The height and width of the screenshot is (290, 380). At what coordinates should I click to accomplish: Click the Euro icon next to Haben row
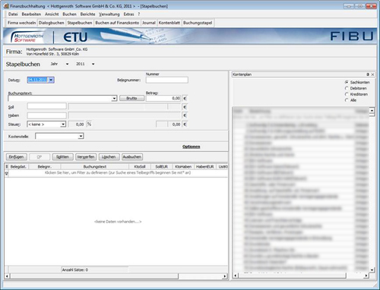pos(185,115)
